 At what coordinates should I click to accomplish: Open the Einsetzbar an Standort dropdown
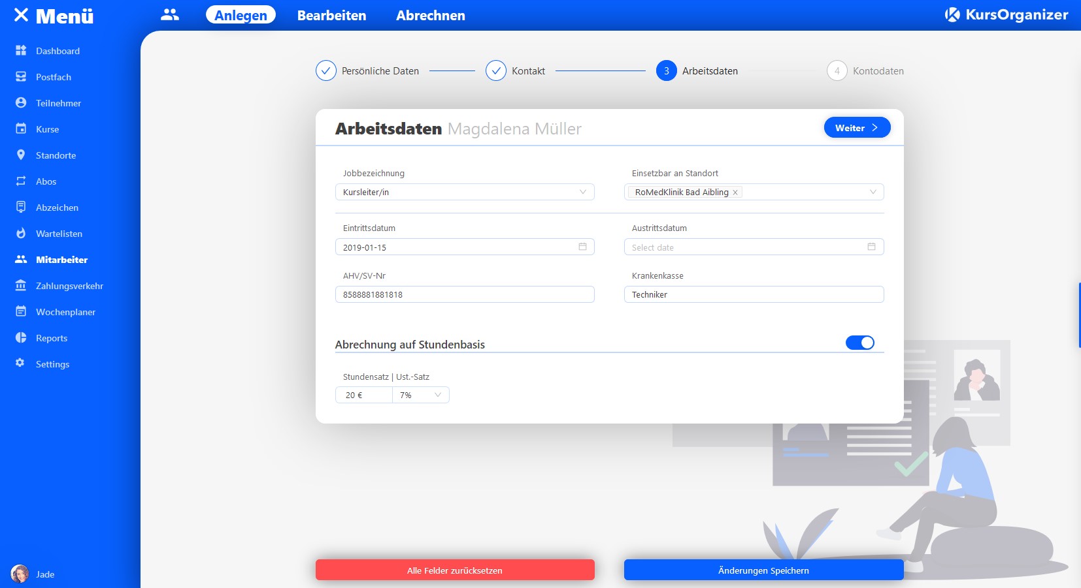pyautogui.click(x=873, y=192)
